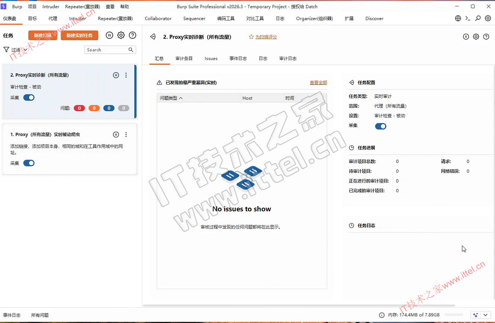Toggle 采集 switch on Proxy实时诊断 task card
This screenshot has width=495, height=323.
29,97
